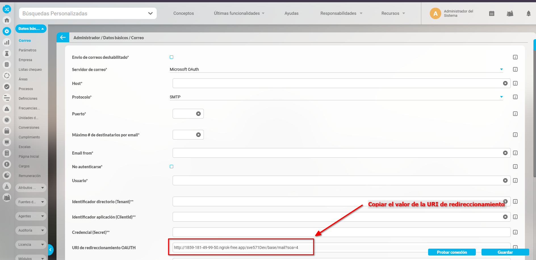The width and height of the screenshot is (536, 260).
Task: Click the blue back arrow button
Action: [x=63, y=38]
